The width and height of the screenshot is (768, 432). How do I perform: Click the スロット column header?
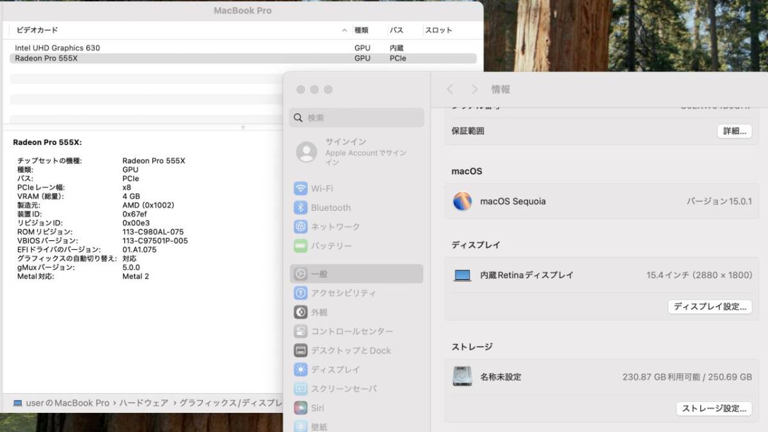click(438, 30)
